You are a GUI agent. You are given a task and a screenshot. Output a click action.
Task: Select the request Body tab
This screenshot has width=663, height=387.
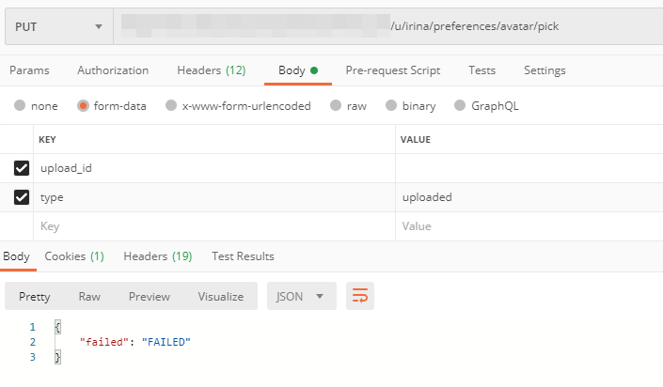[x=298, y=70]
